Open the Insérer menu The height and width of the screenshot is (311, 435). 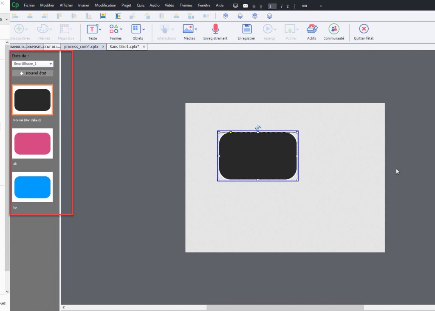pos(84,5)
